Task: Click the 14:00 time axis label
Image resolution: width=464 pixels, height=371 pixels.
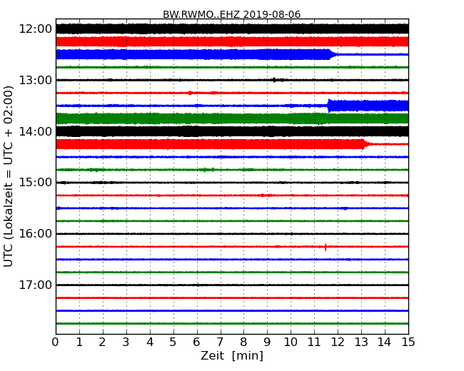Action: 36,131
